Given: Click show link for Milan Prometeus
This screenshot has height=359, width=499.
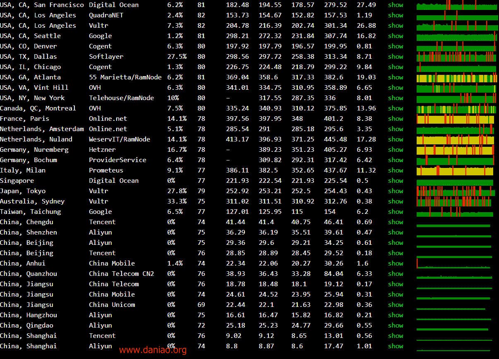Looking at the screenshot, I should [396, 170].
